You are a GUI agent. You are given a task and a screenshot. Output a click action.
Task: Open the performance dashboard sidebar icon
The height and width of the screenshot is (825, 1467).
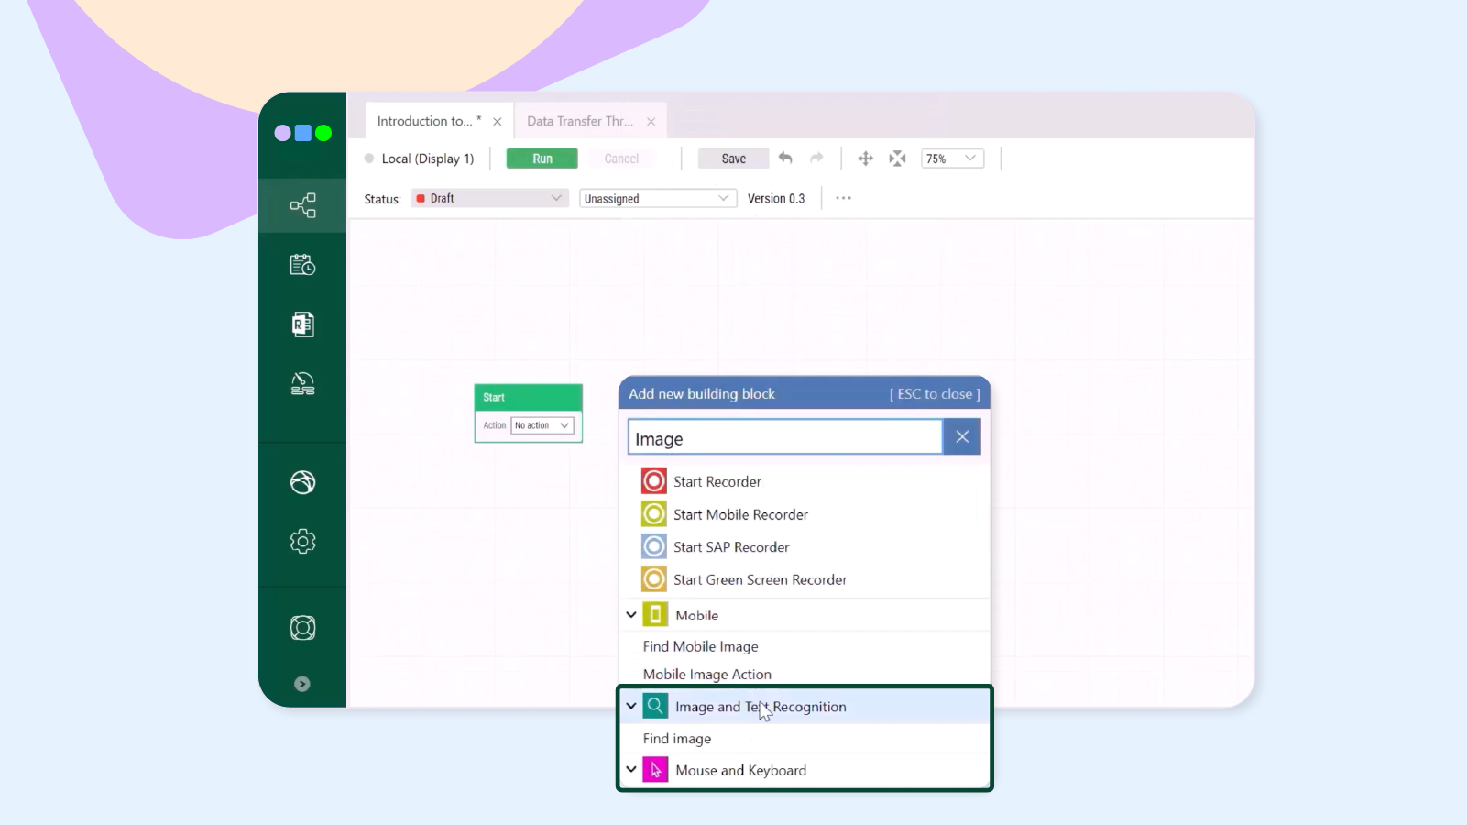[x=302, y=384]
